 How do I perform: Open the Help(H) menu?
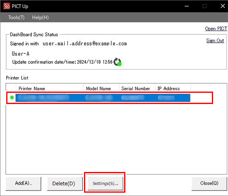pyautogui.click(x=40, y=17)
